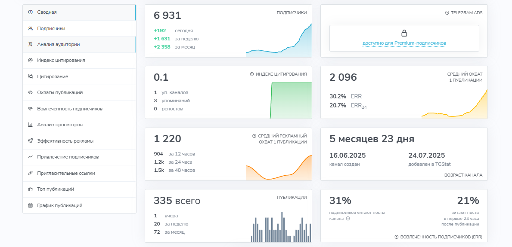Click the Топ публикаций thumbs-up icon
Screen dimensions: 512x247
click(30, 189)
